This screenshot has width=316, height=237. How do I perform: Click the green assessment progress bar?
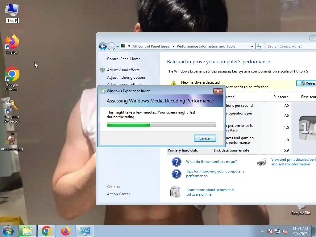(161, 125)
